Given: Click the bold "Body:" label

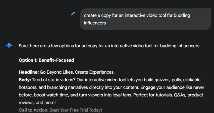Looking at the screenshot, I should click(x=25, y=80).
